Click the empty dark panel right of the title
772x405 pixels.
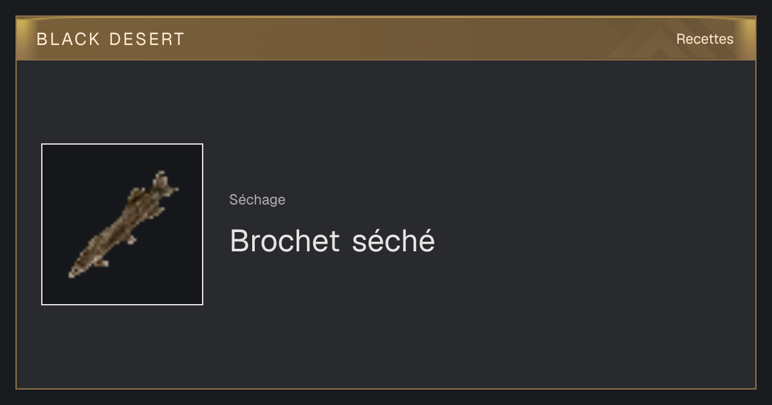(x=592, y=241)
